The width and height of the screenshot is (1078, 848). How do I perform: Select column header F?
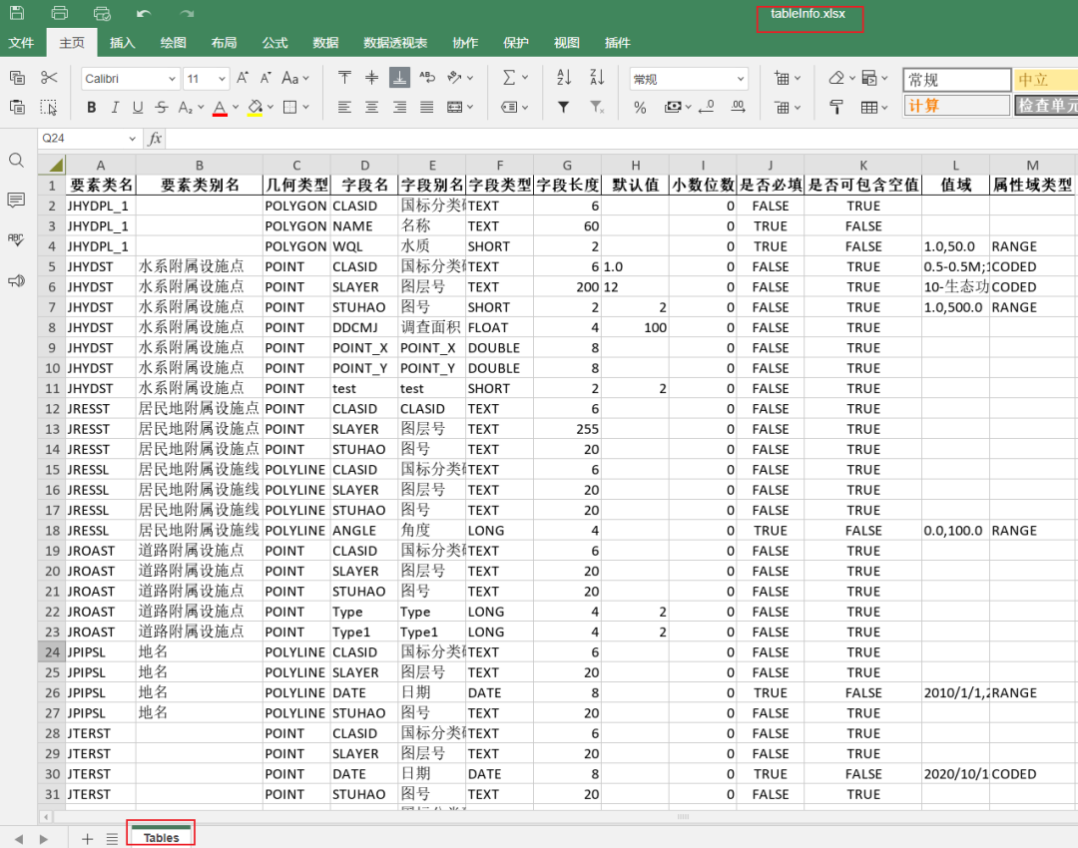(500, 165)
